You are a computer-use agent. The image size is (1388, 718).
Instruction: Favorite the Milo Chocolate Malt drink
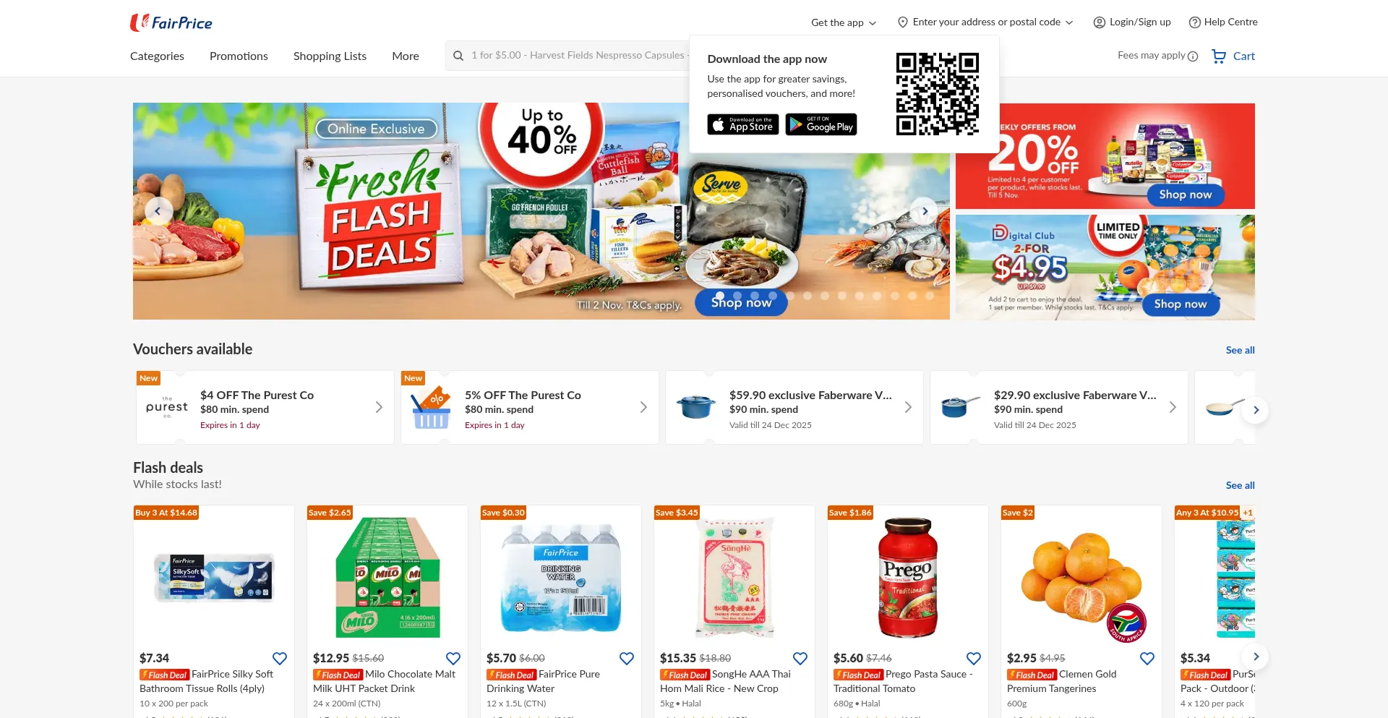click(453, 659)
